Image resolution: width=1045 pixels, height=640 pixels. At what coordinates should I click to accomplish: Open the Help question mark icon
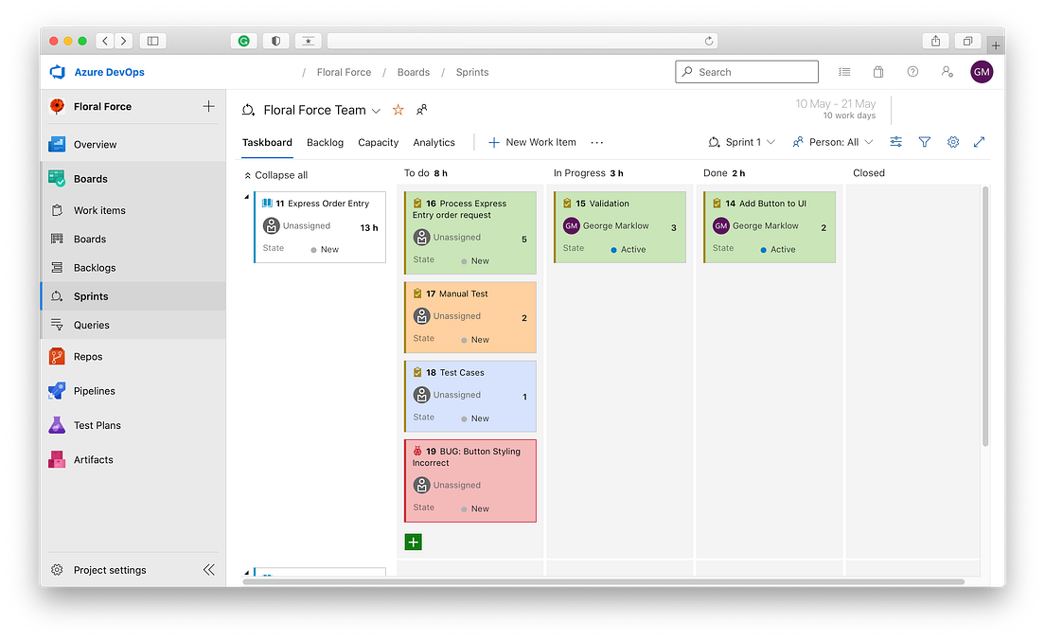click(912, 72)
